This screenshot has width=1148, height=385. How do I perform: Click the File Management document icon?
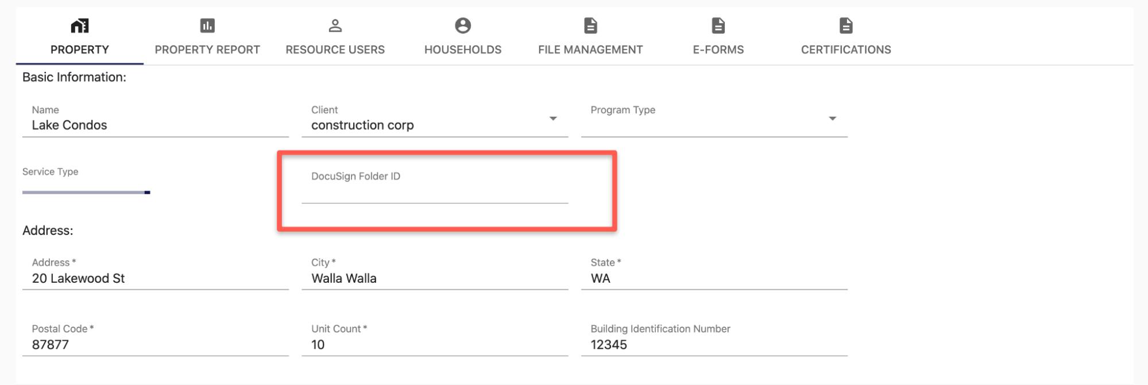click(590, 26)
